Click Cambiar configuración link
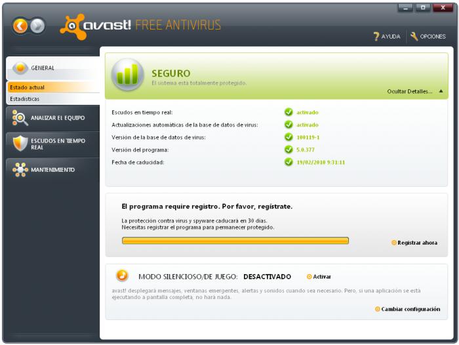Viewport: 459px width, 345px height. click(x=410, y=309)
